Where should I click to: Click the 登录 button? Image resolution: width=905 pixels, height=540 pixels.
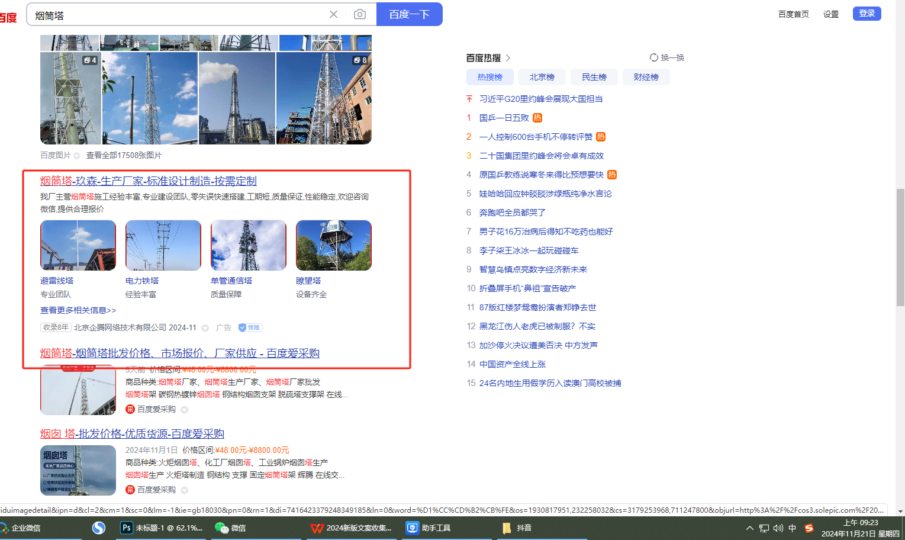(867, 14)
